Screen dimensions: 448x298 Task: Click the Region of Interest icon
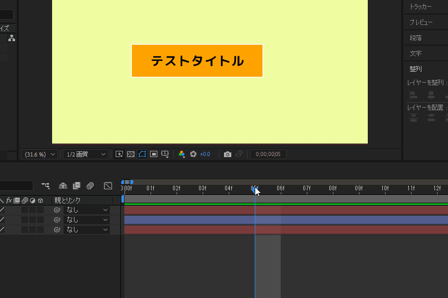tap(154, 154)
